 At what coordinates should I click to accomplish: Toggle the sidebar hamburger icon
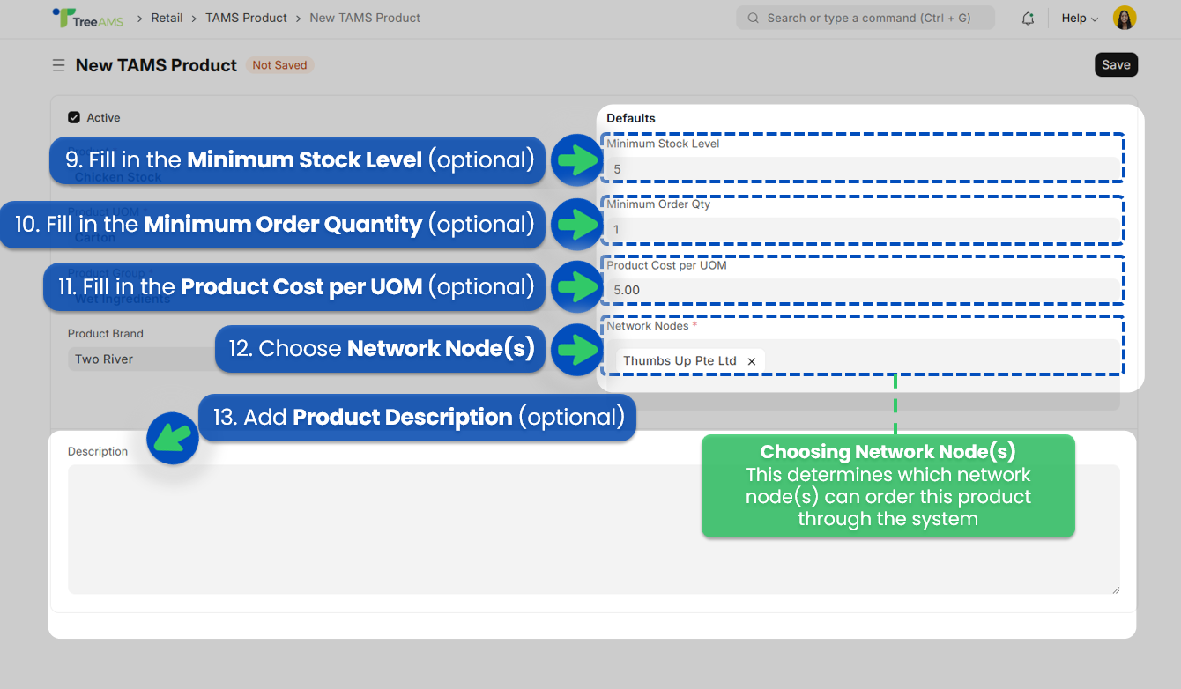coord(58,65)
